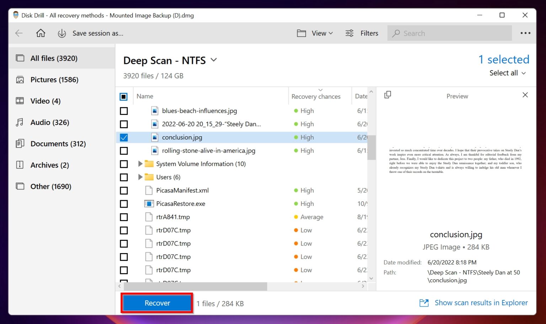Tick the PicasaRestore.exe checkbox

point(124,204)
